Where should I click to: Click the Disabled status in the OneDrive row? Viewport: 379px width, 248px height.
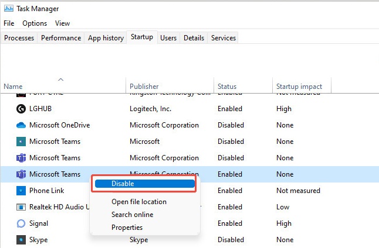(x=231, y=125)
